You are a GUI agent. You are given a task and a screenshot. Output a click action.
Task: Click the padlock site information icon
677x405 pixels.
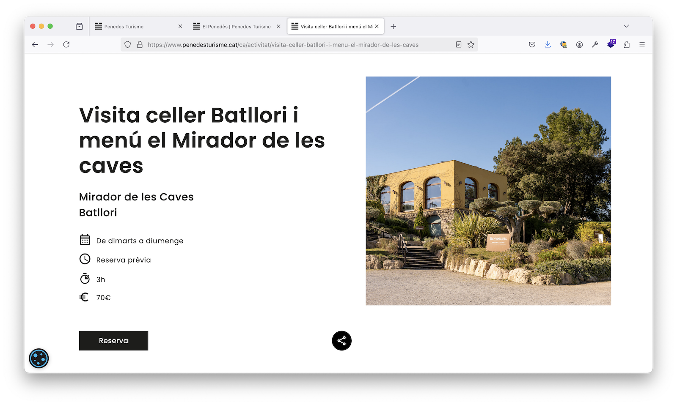coord(140,45)
